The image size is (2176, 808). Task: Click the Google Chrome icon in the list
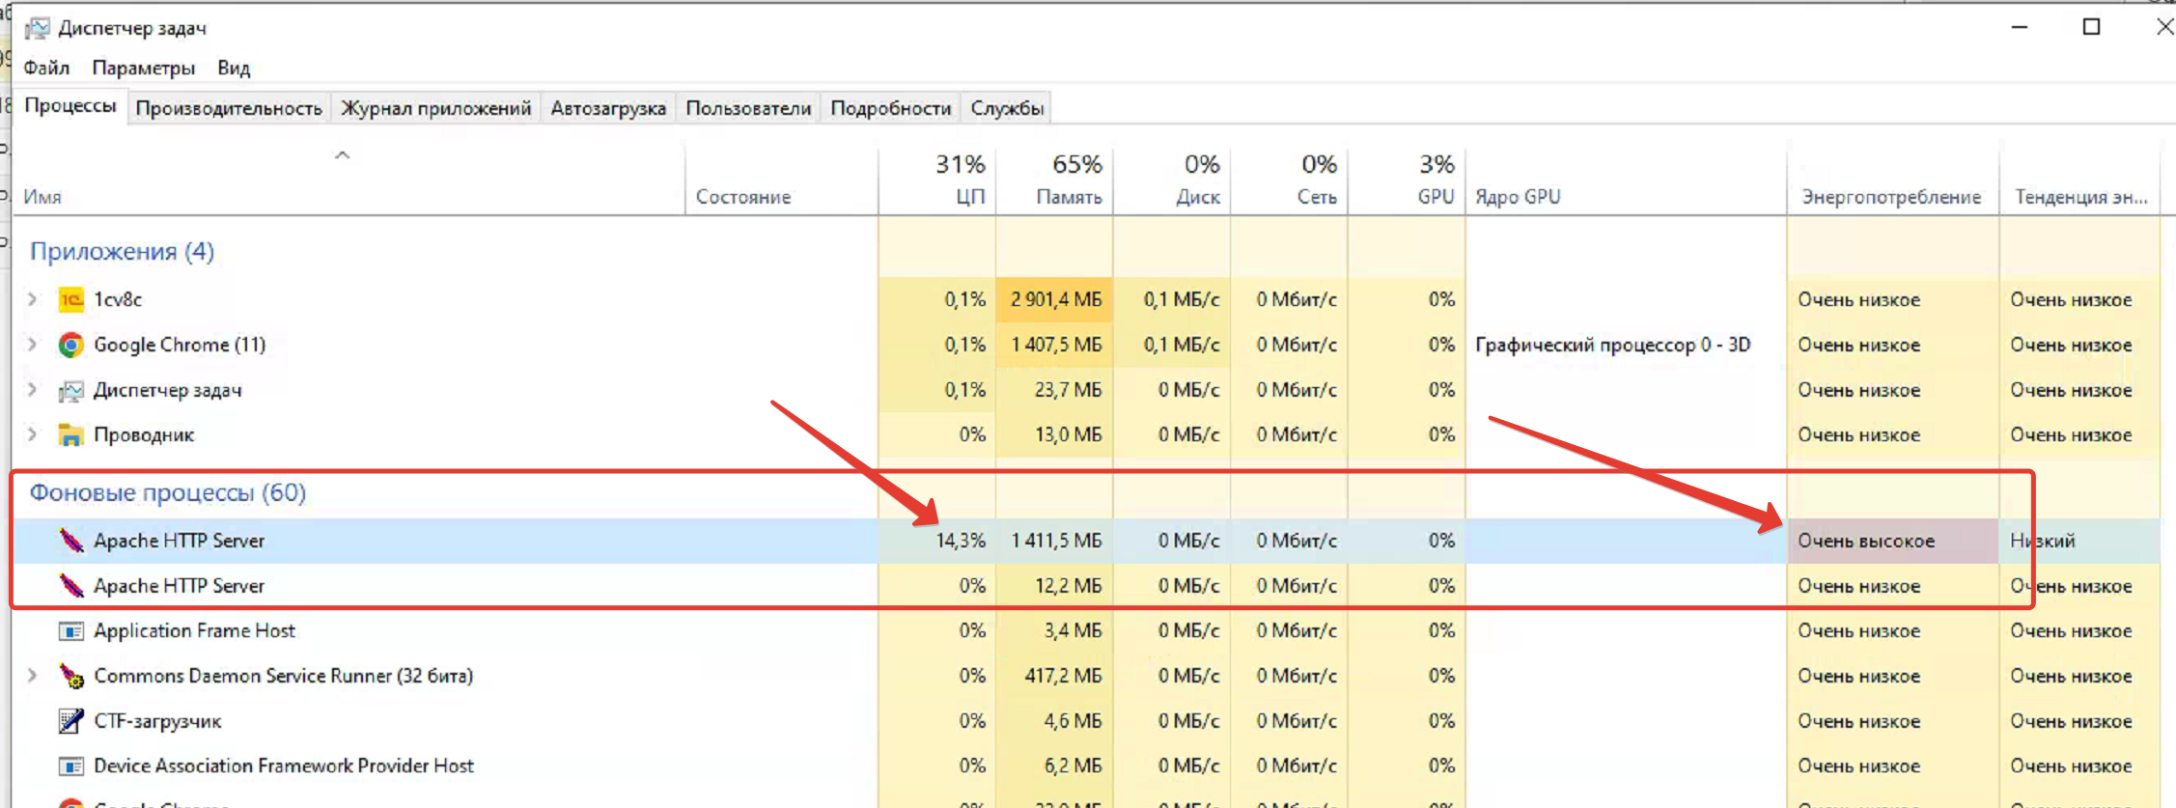70,346
